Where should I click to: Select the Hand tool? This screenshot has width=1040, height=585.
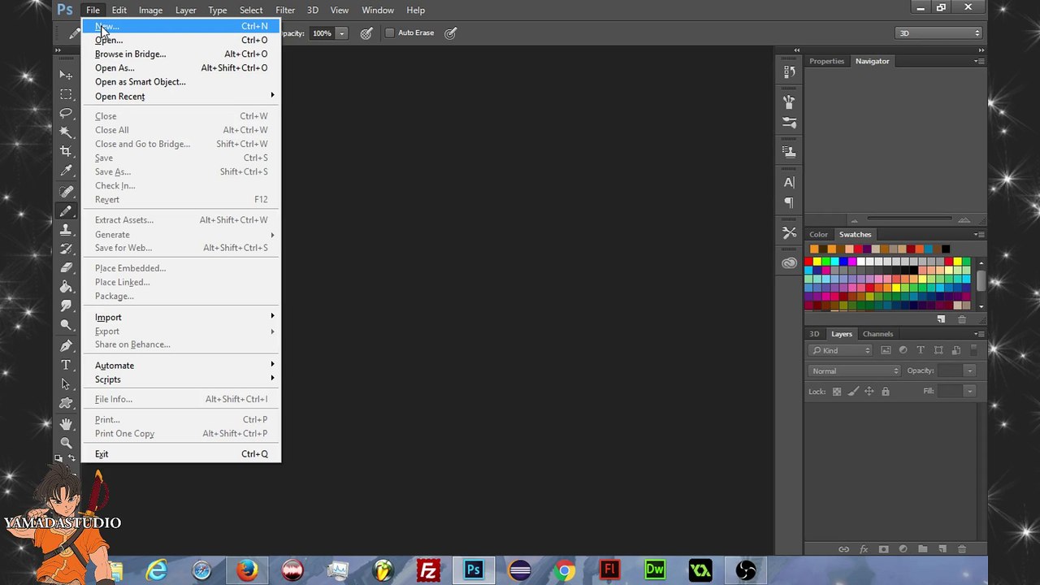(66, 424)
